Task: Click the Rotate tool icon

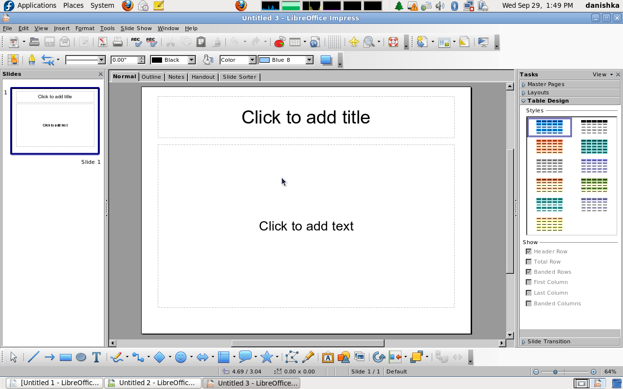Action: (379, 357)
